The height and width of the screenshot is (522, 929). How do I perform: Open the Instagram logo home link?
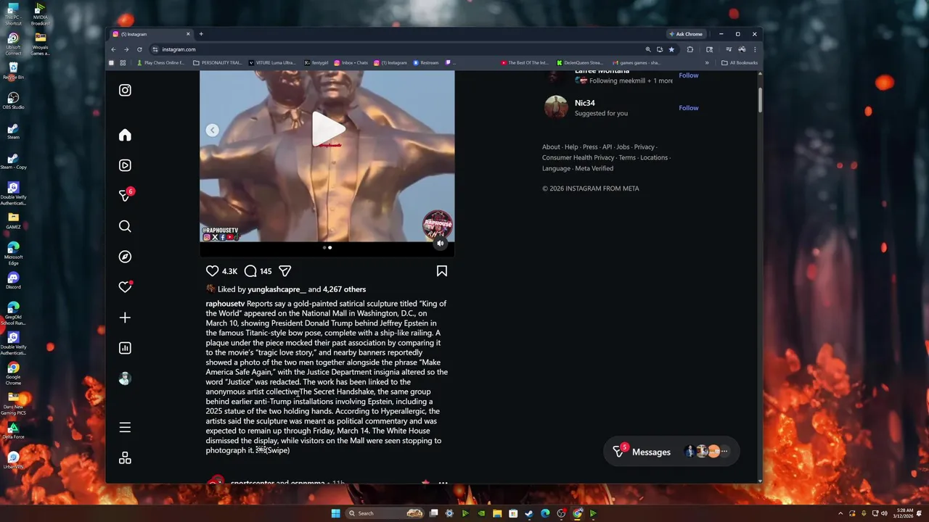click(x=125, y=90)
